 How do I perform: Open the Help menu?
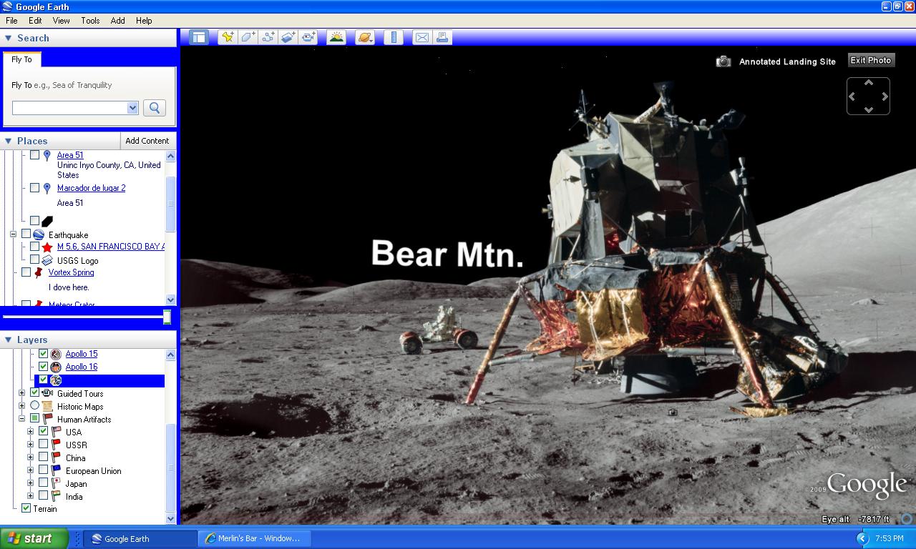point(144,21)
